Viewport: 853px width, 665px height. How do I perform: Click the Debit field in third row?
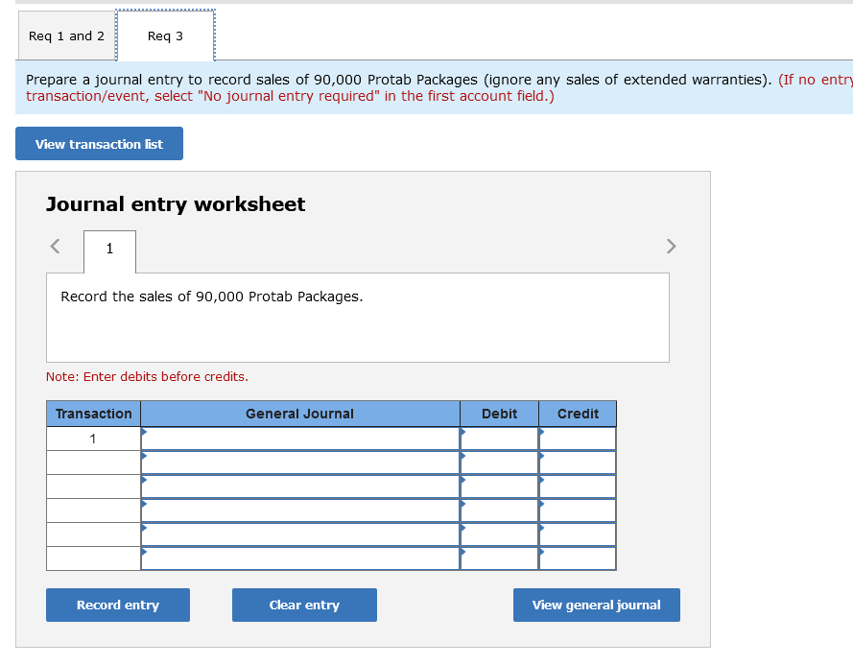tap(499, 487)
